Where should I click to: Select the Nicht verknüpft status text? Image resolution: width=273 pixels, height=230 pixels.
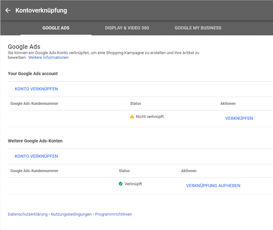(150, 116)
